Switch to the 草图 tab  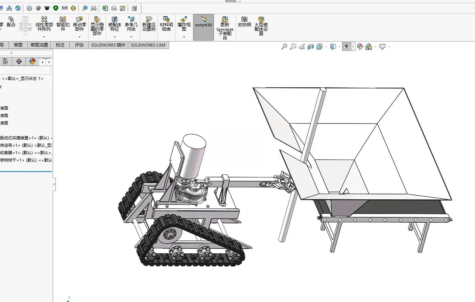point(18,45)
